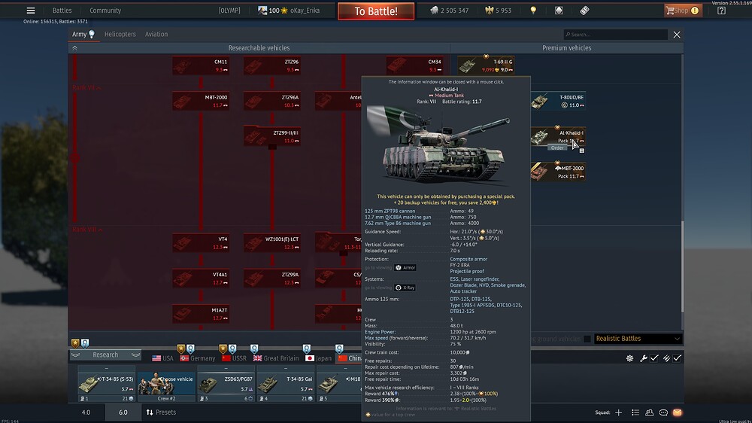The width and height of the screenshot is (752, 423).
Task: Select the ZSD63/PG87 crew slot vehicle
Action: click(226, 384)
